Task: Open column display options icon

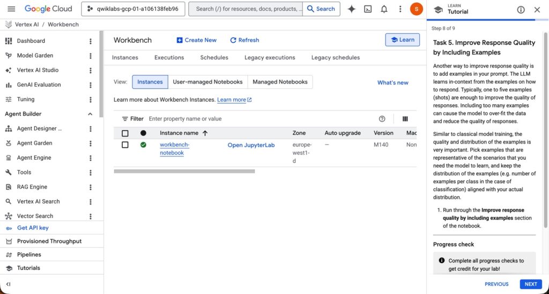Action: [405, 119]
